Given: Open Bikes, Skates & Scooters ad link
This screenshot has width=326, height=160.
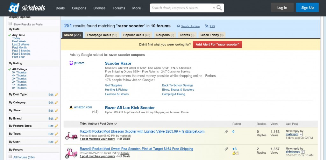Looking at the screenshot, I should coord(178,90).
